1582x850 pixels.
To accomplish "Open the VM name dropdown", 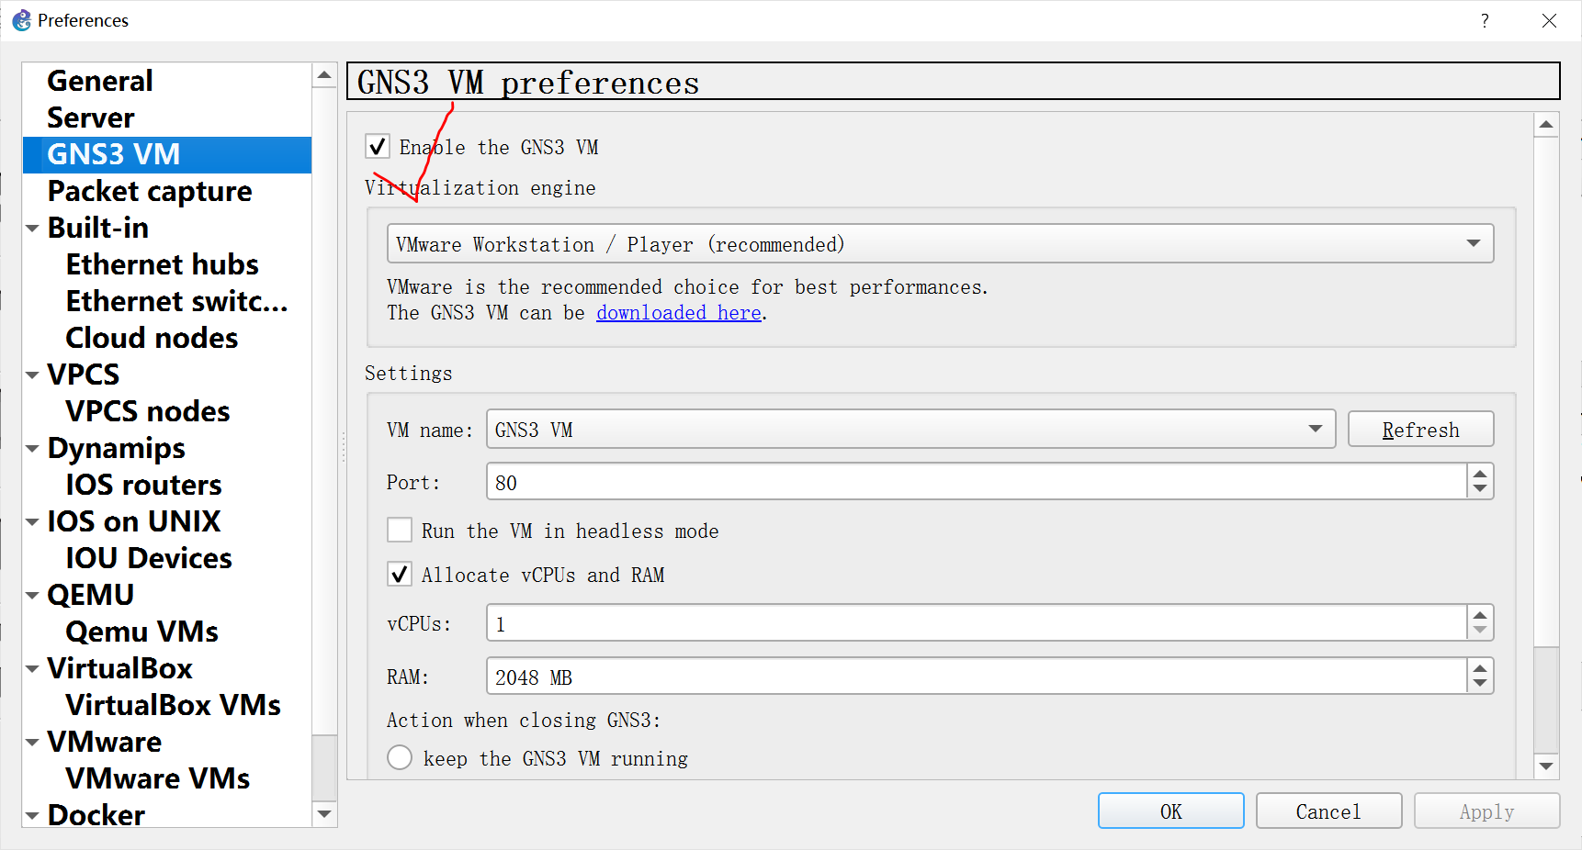I will 1316,429.
